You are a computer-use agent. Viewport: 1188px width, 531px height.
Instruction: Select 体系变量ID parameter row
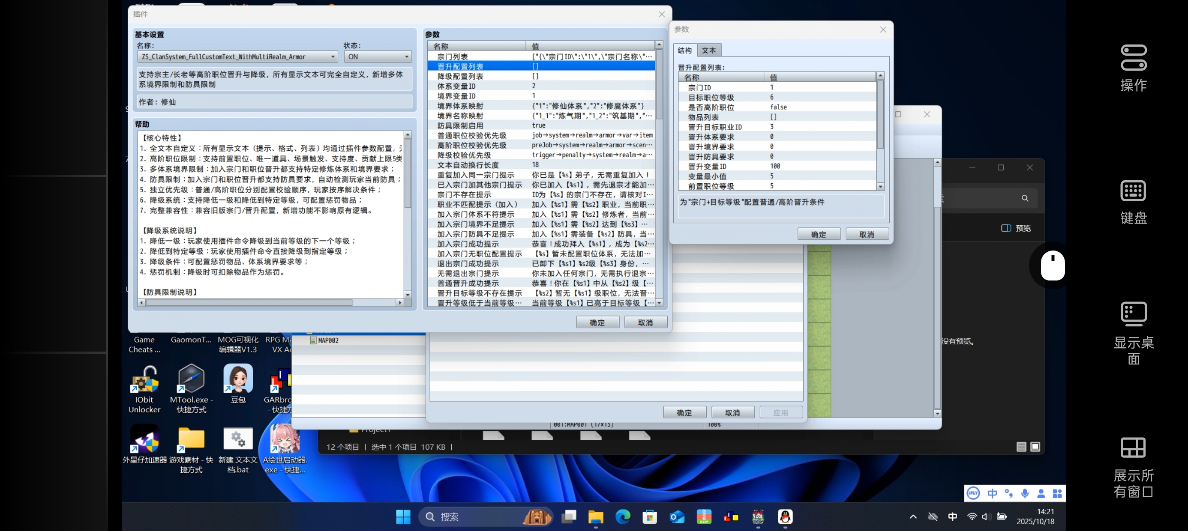[541, 86]
